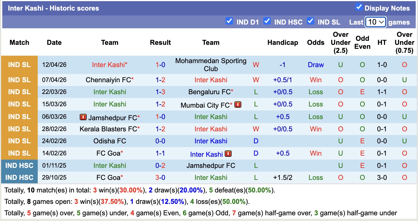Uncheck the IND SL checkbox
Image resolution: width=418 pixels, height=221 pixels.
tap(310, 21)
